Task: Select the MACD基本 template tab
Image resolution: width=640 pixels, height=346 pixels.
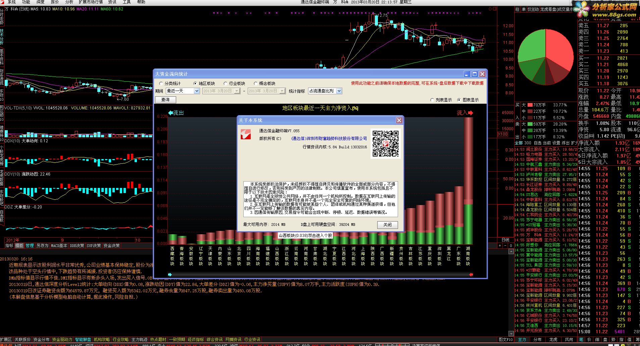Action: (59, 246)
